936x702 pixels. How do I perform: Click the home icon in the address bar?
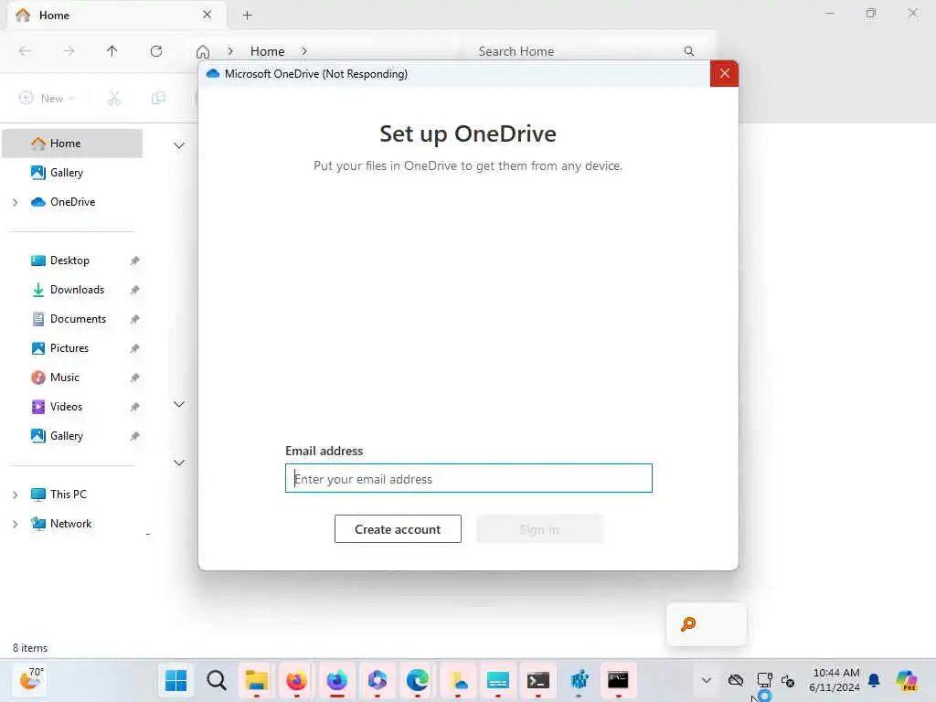point(203,51)
